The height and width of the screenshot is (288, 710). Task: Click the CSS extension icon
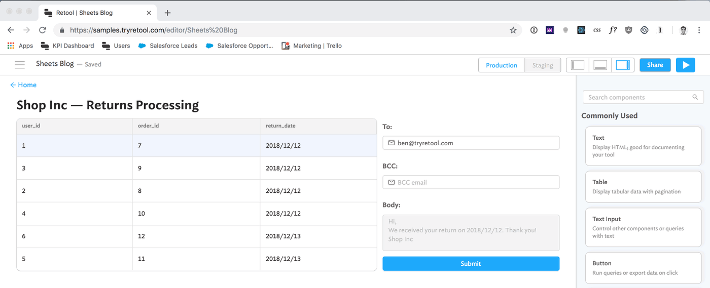point(597,30)
